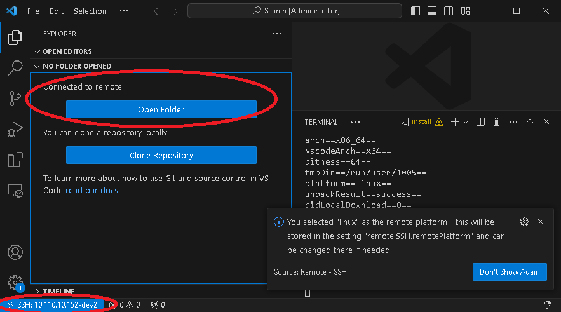The height and width of the screenshot is (312, 561).
Task: Click the Clone Repository button
Action: (x=161, y=155)
